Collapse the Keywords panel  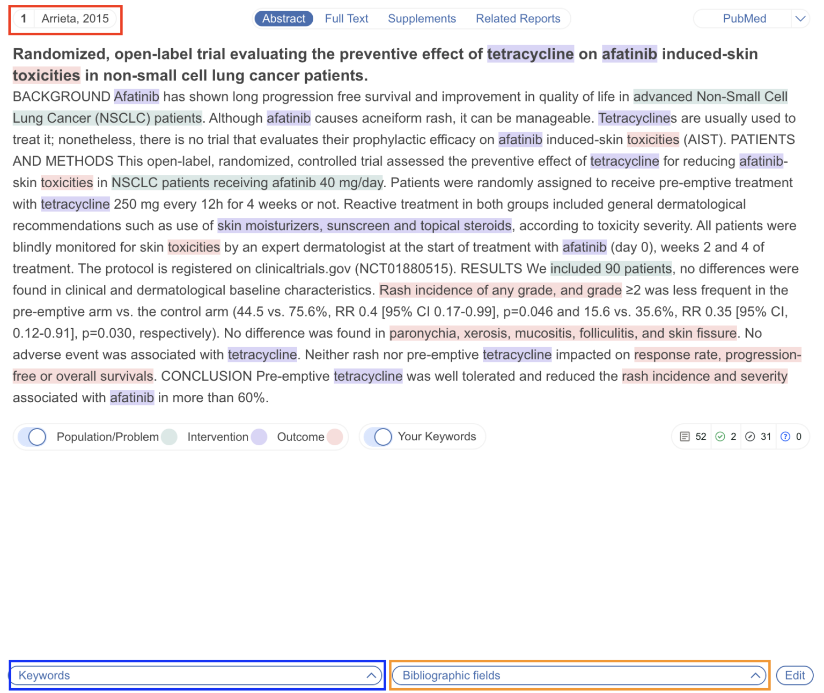371,675
